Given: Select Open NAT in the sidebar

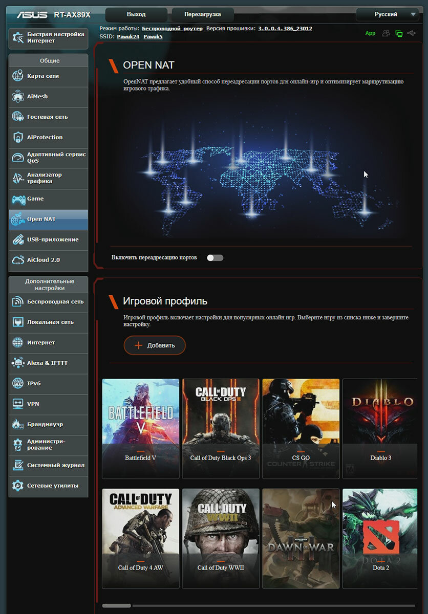Looking at the screenshot, I should [x=49, y=220].
